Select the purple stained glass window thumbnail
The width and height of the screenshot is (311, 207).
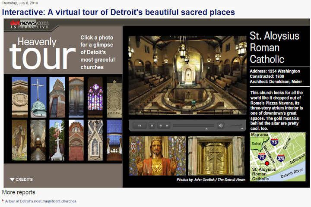pyautogui.click(x=95, y=97)
